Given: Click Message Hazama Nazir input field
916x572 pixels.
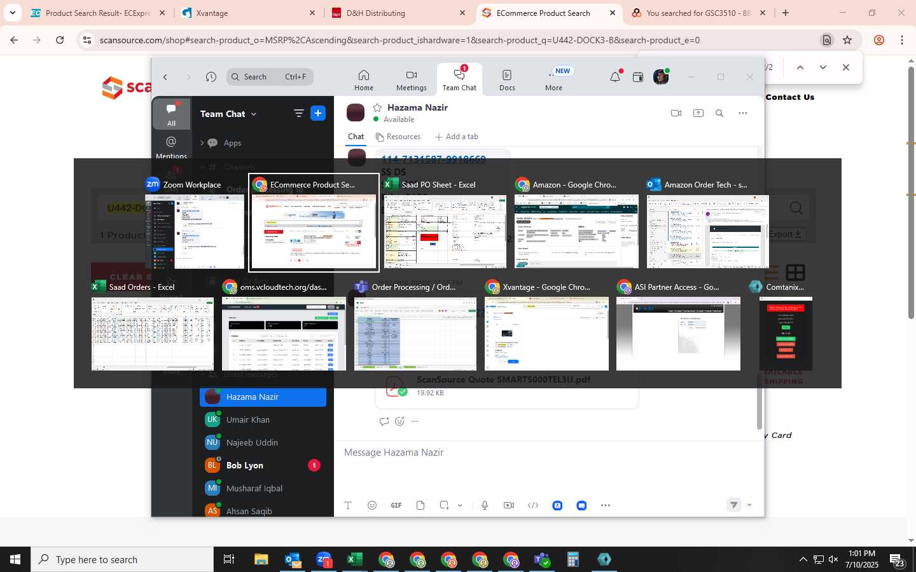Looking at the screenshot, I should (547, 453).
